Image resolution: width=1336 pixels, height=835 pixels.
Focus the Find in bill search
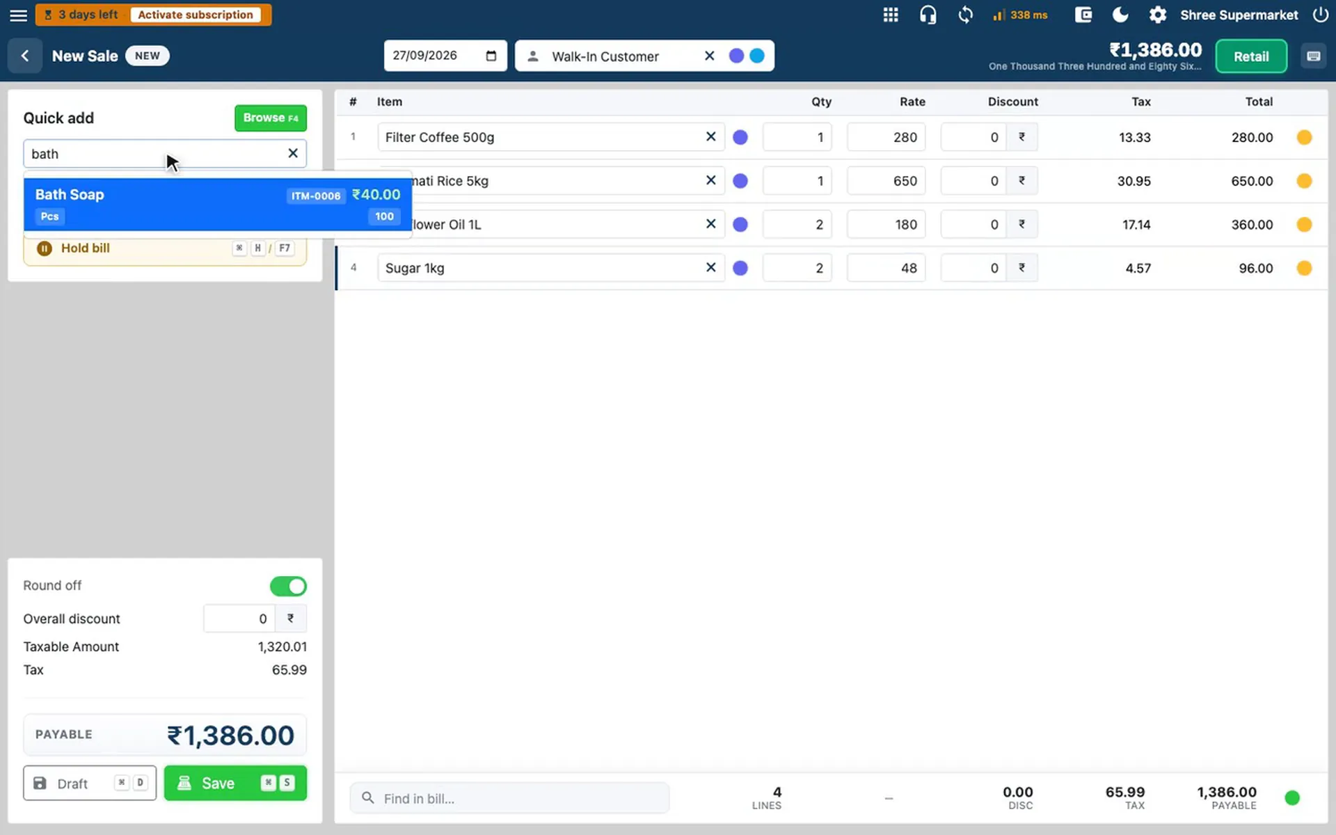coord(509,798)
